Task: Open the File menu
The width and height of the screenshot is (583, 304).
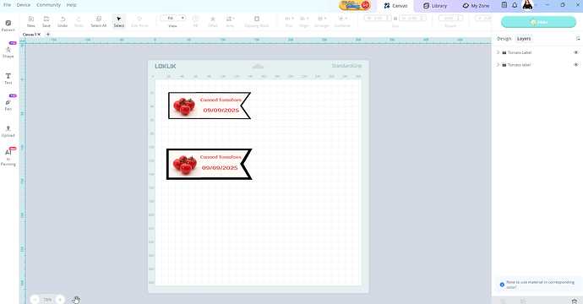Action: coord(7,5)
